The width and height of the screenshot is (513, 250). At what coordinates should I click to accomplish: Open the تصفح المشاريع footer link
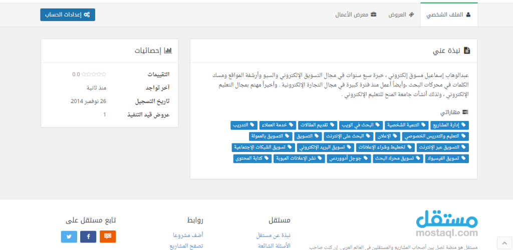[186, 246]
